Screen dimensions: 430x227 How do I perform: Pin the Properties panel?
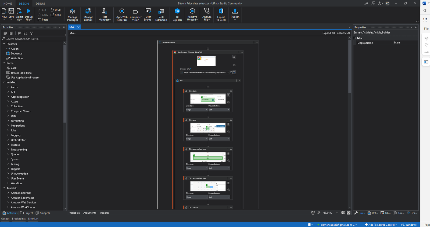point(415,27)
